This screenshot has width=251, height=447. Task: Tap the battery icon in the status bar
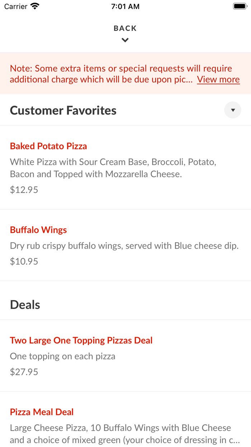240,6
